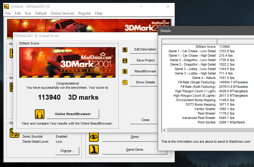Screen dimensions: 254x167
Task: Select 'Game 2 - Dragothic - High Detail' row
Action: 208,65
